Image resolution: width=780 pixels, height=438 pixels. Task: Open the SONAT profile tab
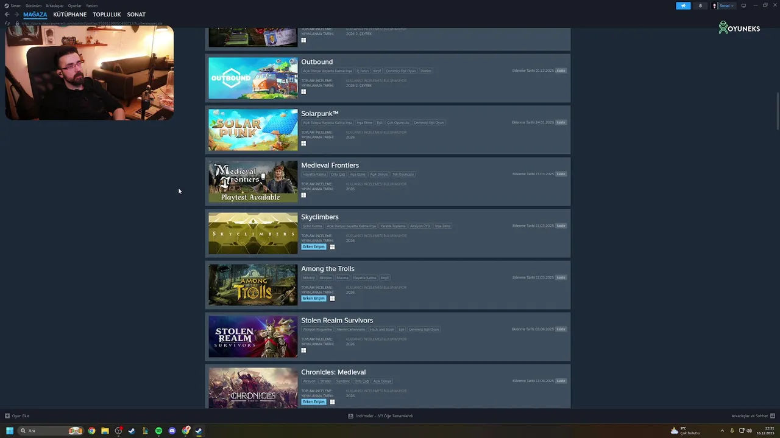(x=136, y=15)
